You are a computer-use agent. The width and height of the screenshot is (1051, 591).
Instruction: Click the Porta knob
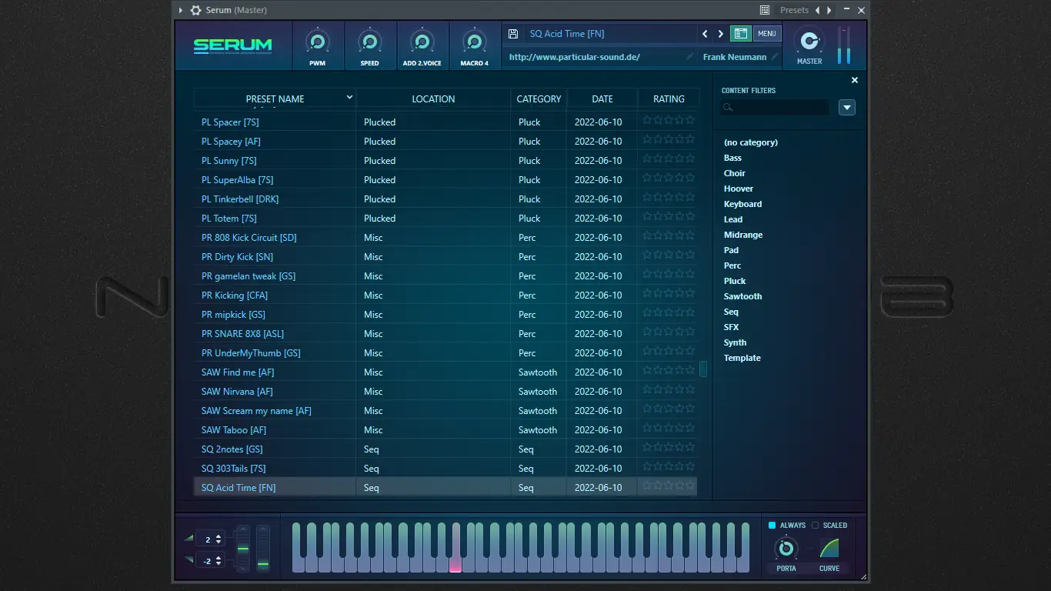tap(786, 549)
